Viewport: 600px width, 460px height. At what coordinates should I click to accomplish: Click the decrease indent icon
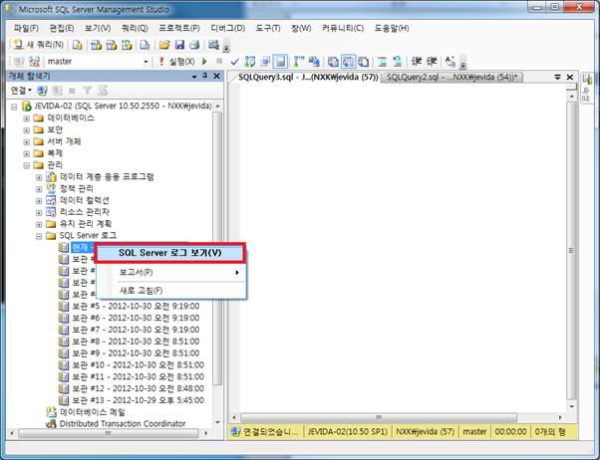coord(417,61)
